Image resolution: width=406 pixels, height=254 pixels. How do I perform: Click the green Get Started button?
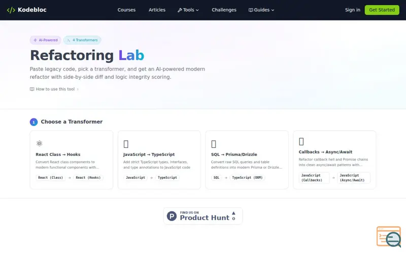point(382,10)
